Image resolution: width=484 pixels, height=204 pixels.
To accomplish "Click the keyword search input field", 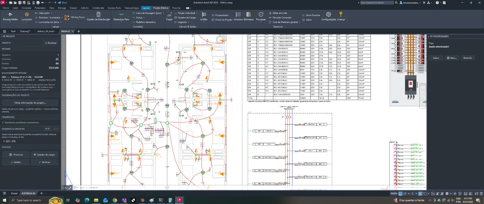I will coord(377,2).
